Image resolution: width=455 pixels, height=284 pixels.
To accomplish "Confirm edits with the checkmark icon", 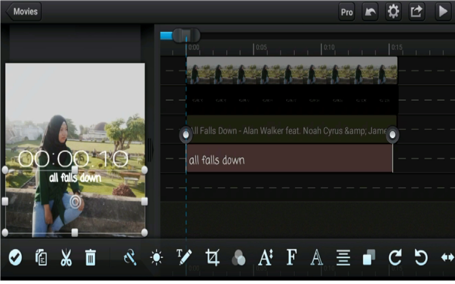I will click(x=15, y=257).
